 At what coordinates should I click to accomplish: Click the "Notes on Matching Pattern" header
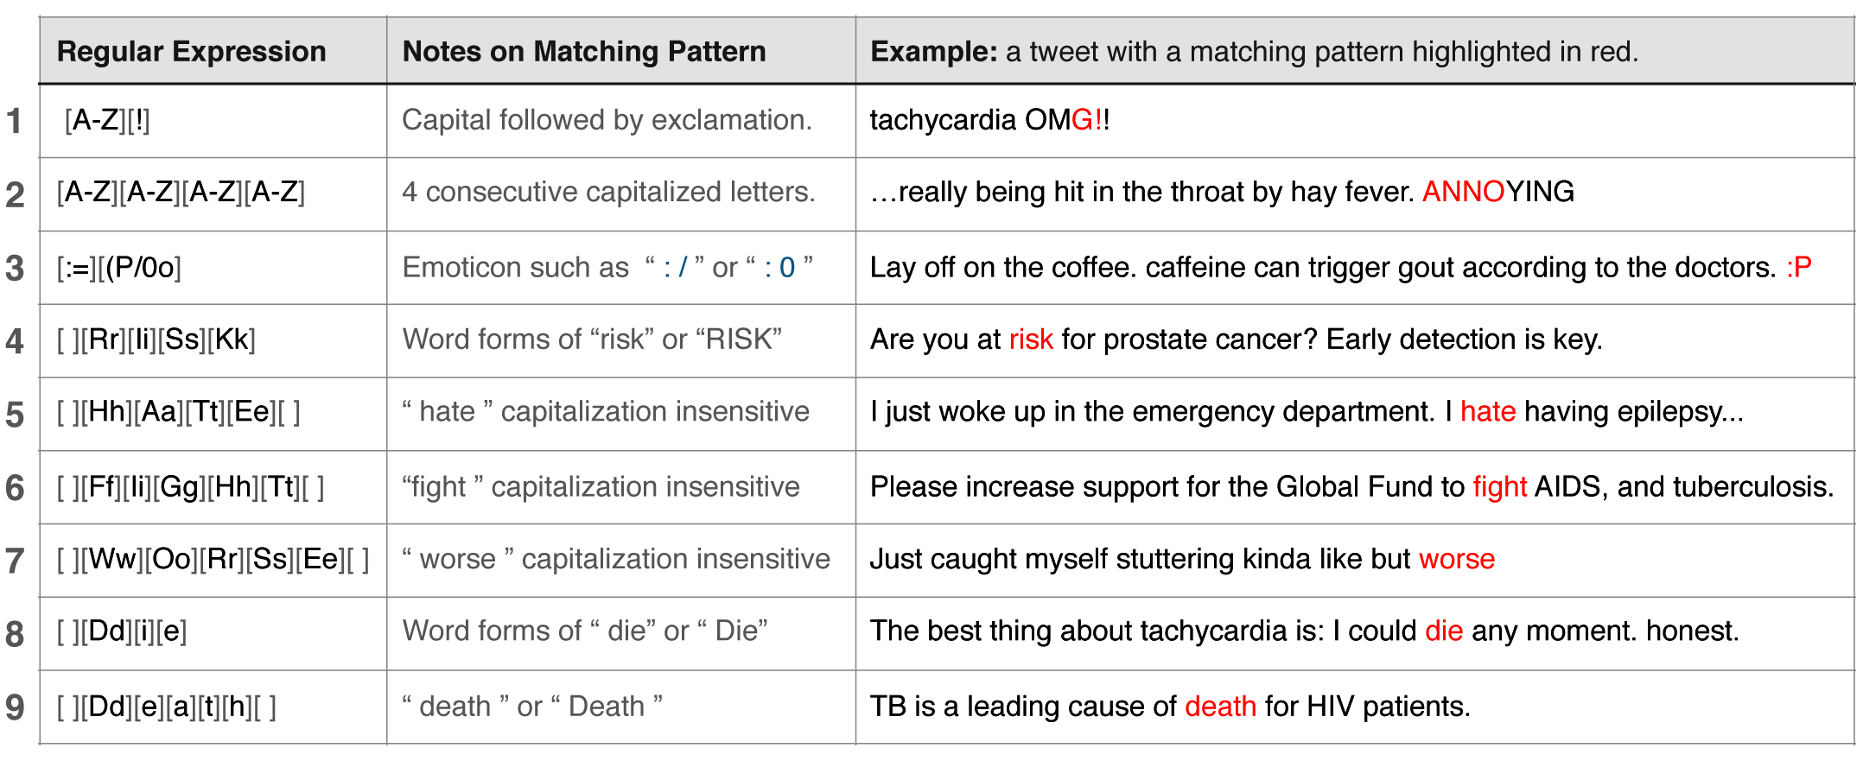[x=584, y=52]
